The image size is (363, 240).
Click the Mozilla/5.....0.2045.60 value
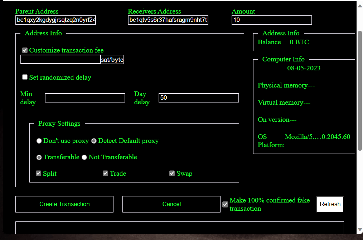(x=318, y=137)
